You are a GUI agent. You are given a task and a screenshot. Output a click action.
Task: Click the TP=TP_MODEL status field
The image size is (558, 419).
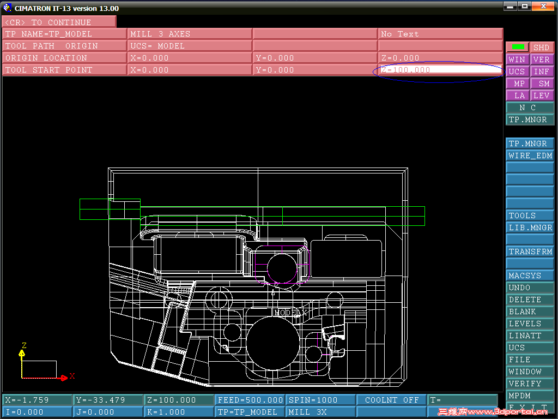pos(250,412)
